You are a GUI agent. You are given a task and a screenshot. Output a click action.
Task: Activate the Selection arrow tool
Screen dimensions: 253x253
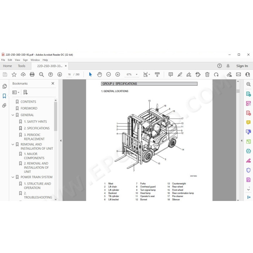(90, 74)
